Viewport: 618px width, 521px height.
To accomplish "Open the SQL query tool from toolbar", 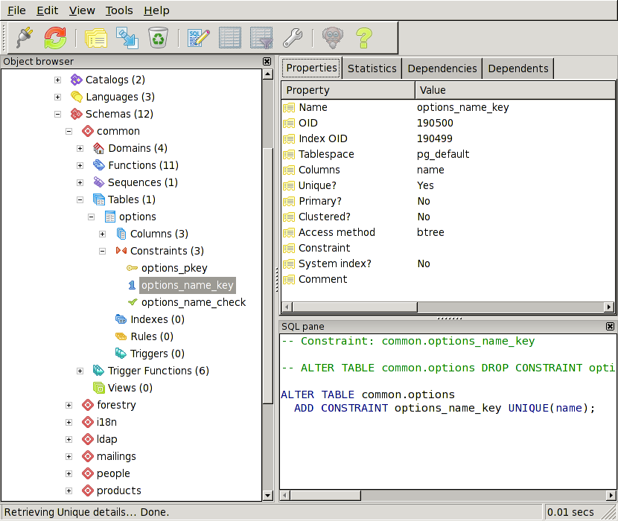I will [198, 37].
